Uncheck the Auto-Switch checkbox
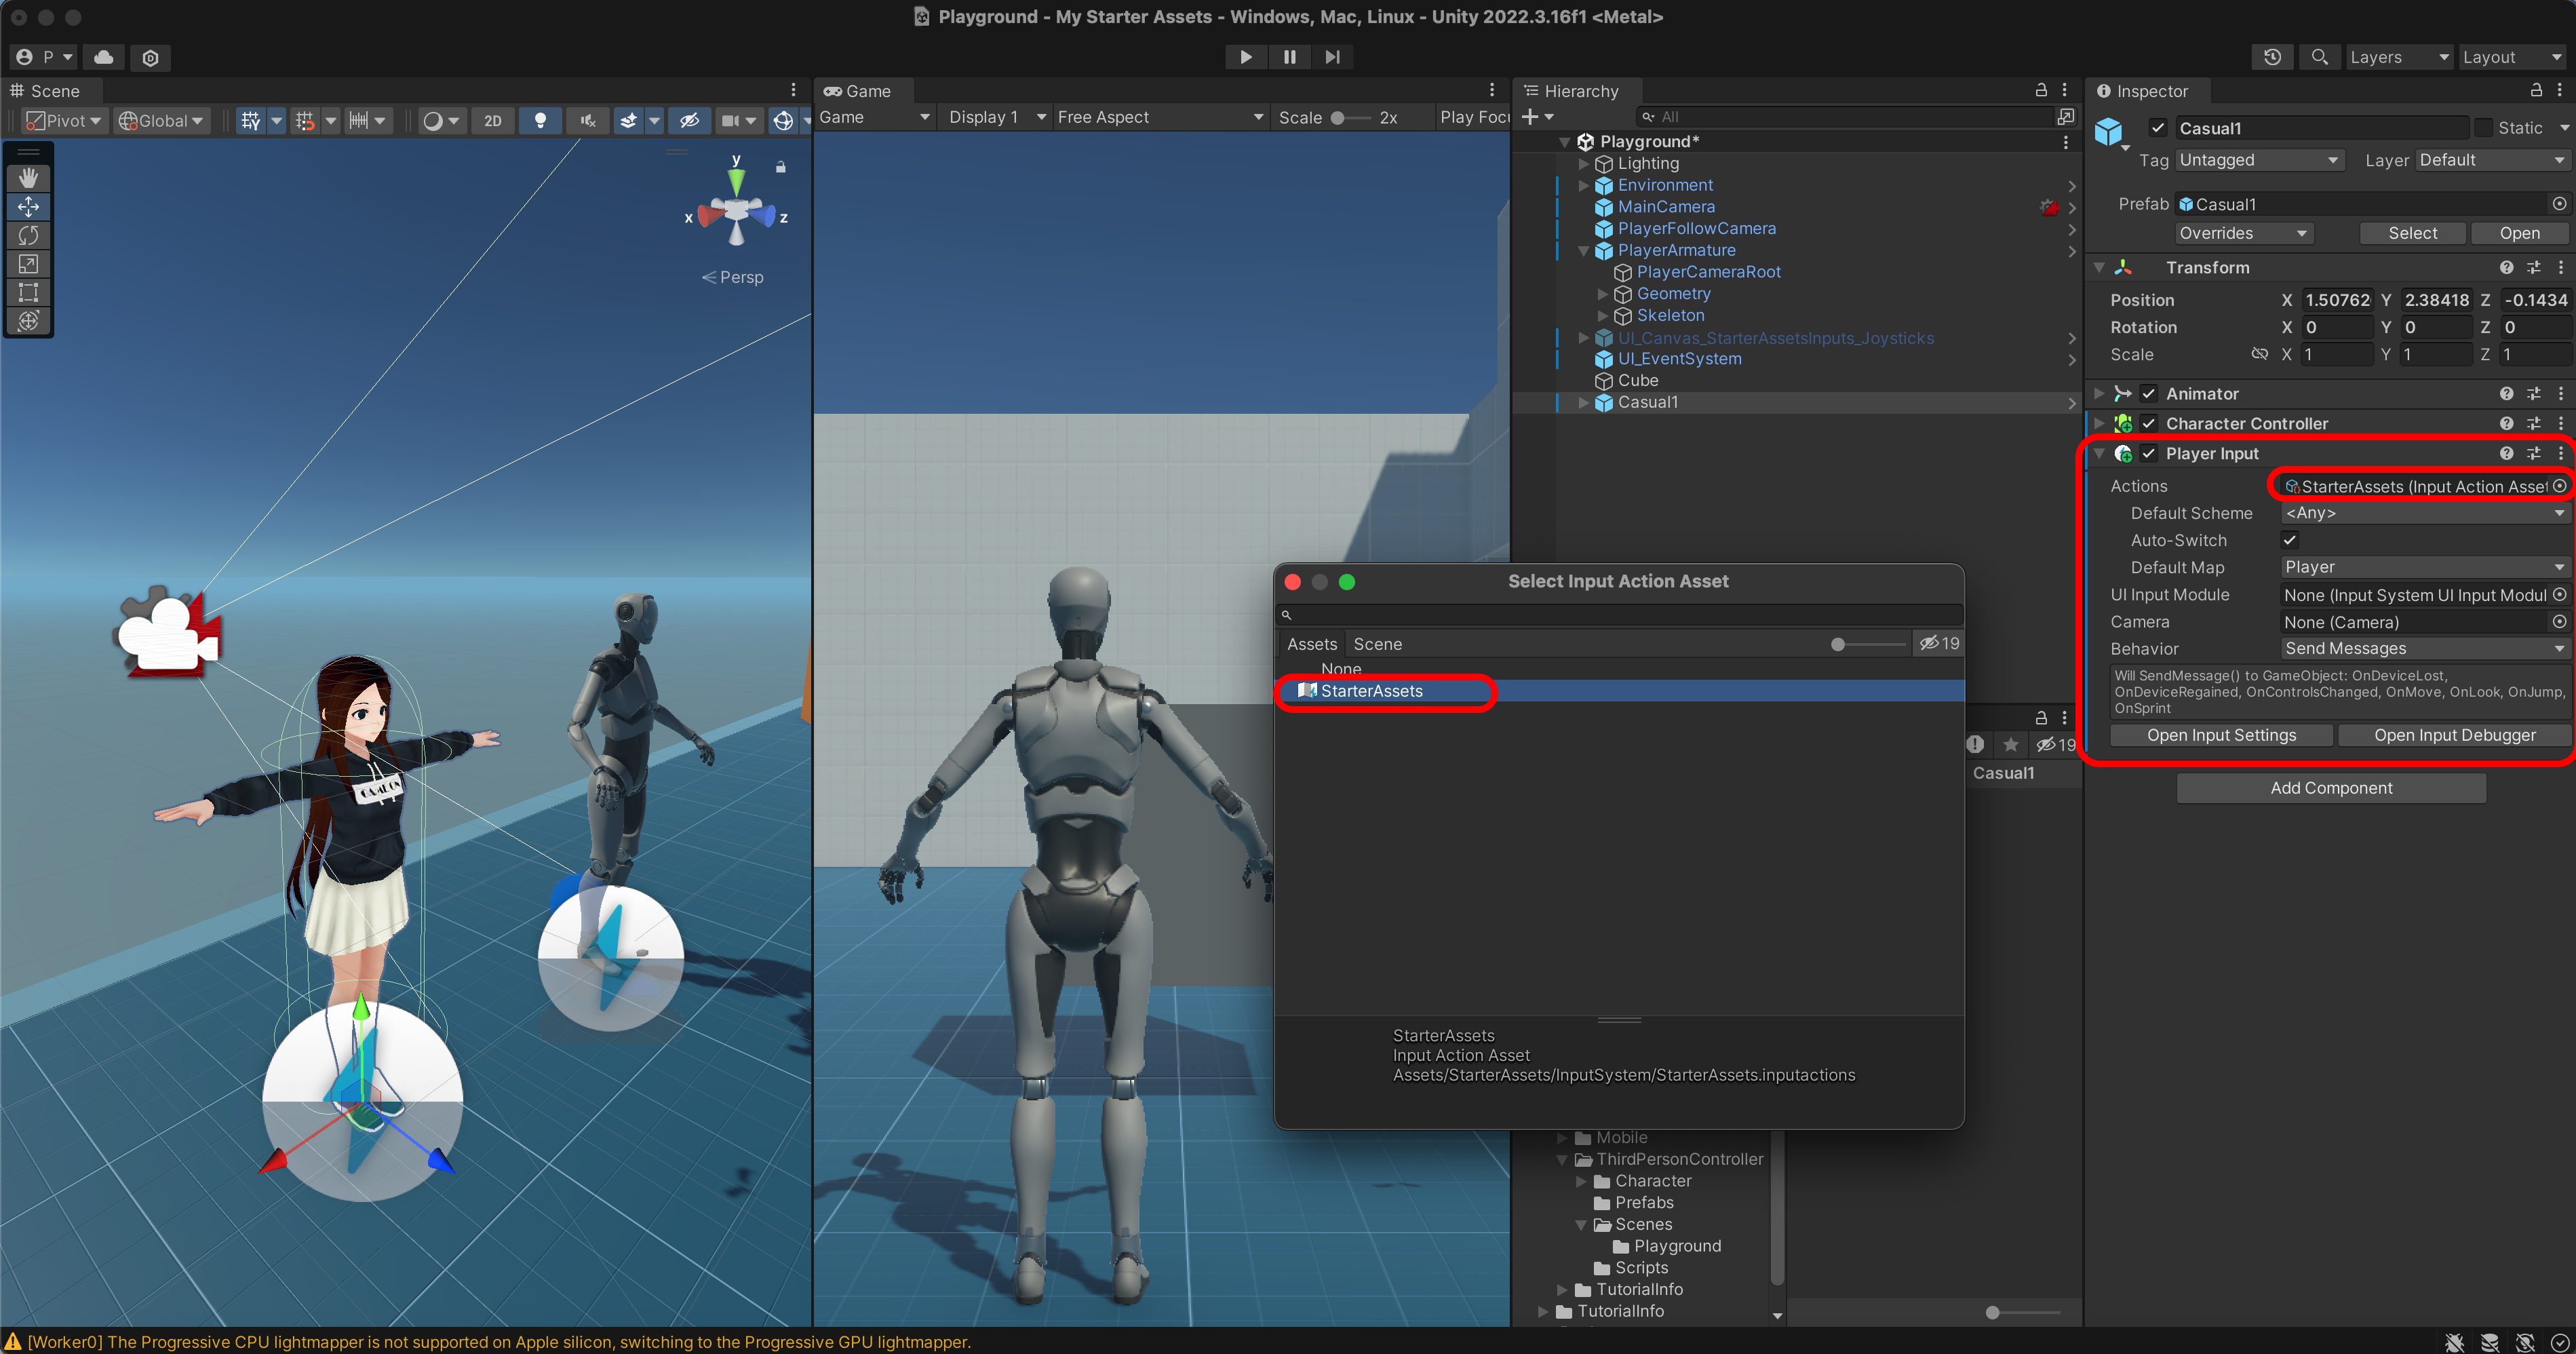Viewport: 2576px width, 1354px height. 2290,540
